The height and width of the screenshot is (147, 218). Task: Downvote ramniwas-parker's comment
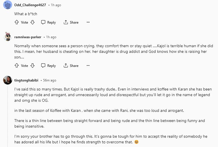32,65
